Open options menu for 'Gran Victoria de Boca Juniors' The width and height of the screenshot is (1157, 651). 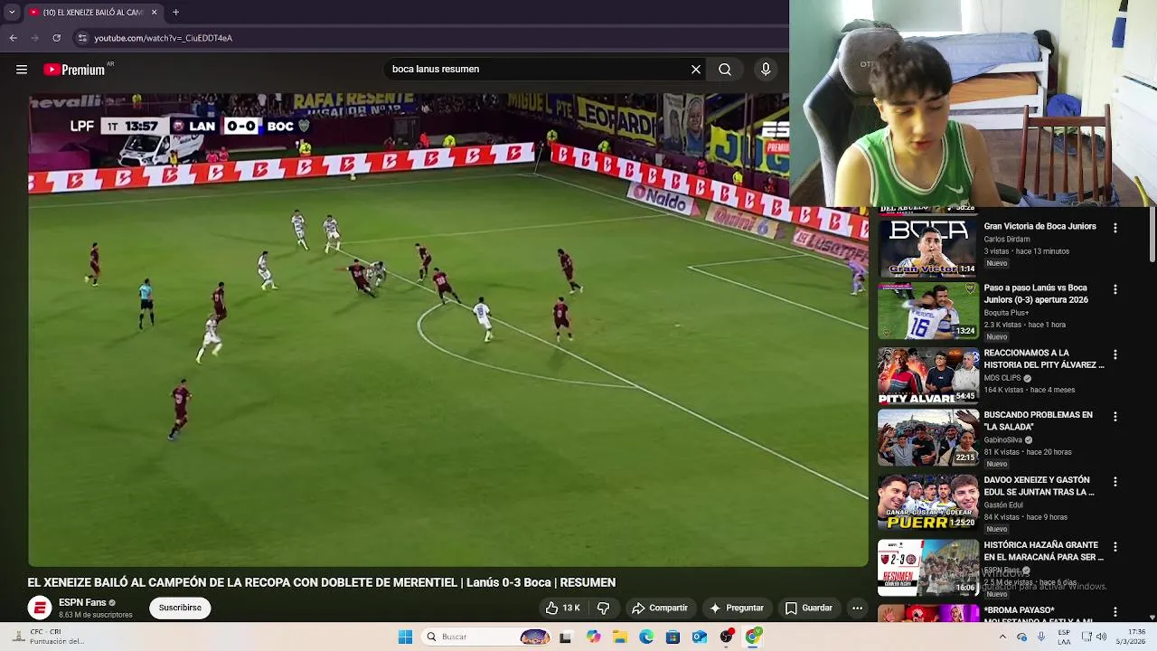click(x=1115, y=229)
